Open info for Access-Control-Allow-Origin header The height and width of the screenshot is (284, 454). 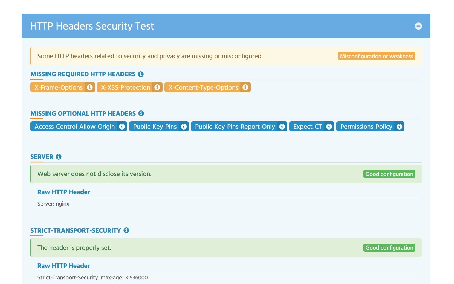(122, 127)
